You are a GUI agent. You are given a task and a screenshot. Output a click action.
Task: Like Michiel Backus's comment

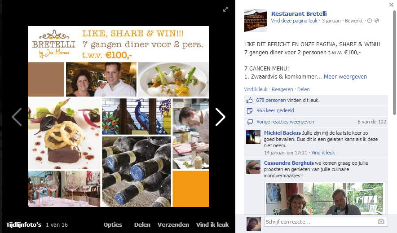coord(323,153)
